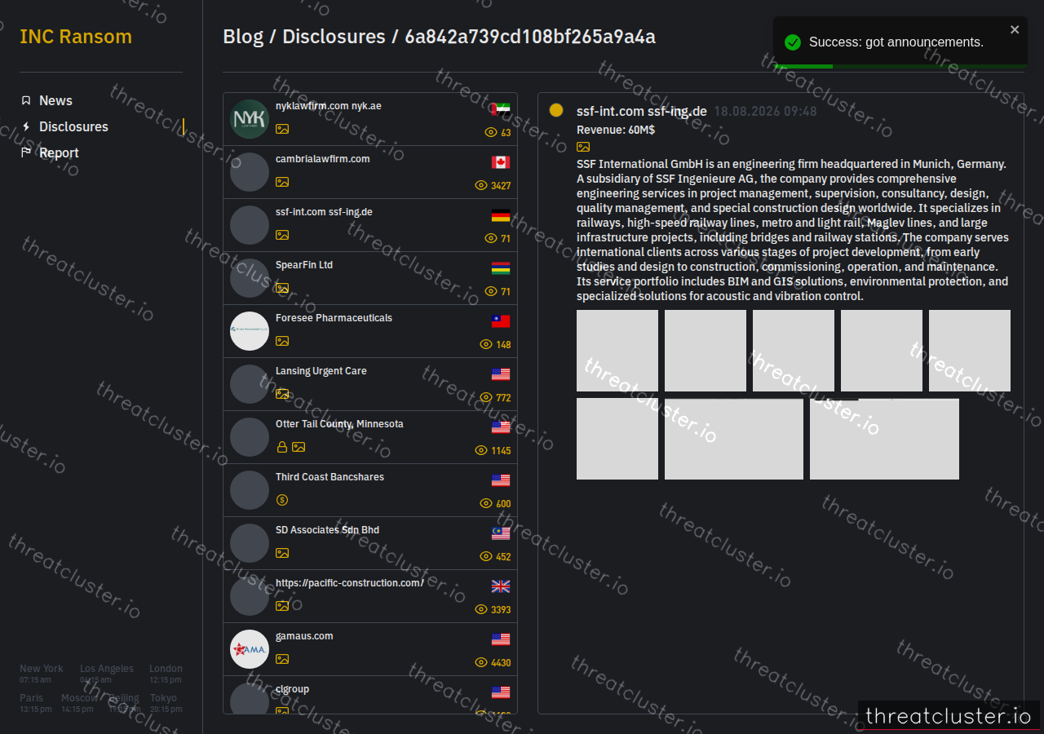The image size is (1044, 734).
Task: Open the pacific-construction.com entry
Action: (370, 596)
